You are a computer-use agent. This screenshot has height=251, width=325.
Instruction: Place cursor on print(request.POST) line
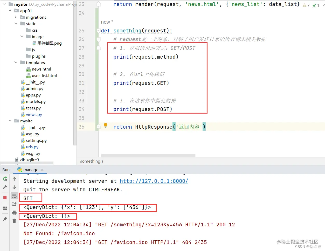(x=143, y=109)
